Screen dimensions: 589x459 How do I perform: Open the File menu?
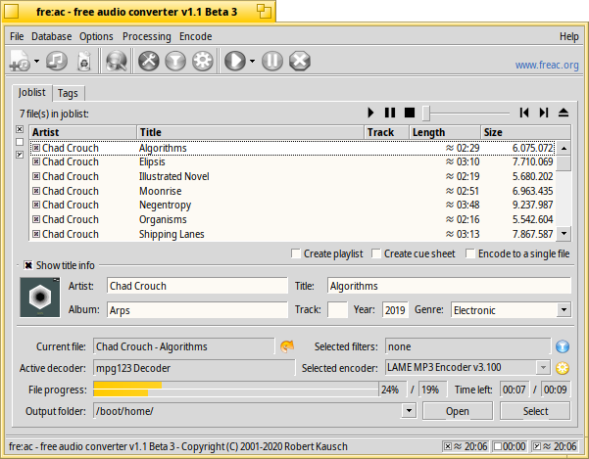(x=17, y=36)
